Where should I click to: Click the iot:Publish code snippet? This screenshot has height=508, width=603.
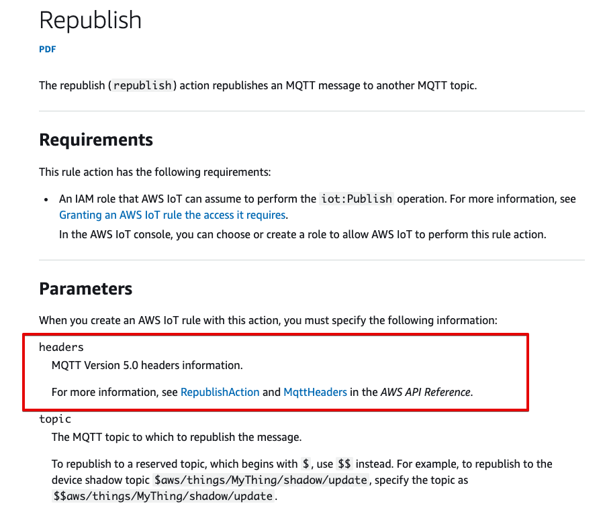357,199
